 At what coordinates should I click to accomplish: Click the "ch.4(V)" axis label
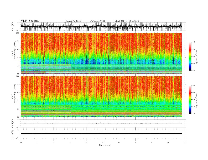tap(13, 134)
